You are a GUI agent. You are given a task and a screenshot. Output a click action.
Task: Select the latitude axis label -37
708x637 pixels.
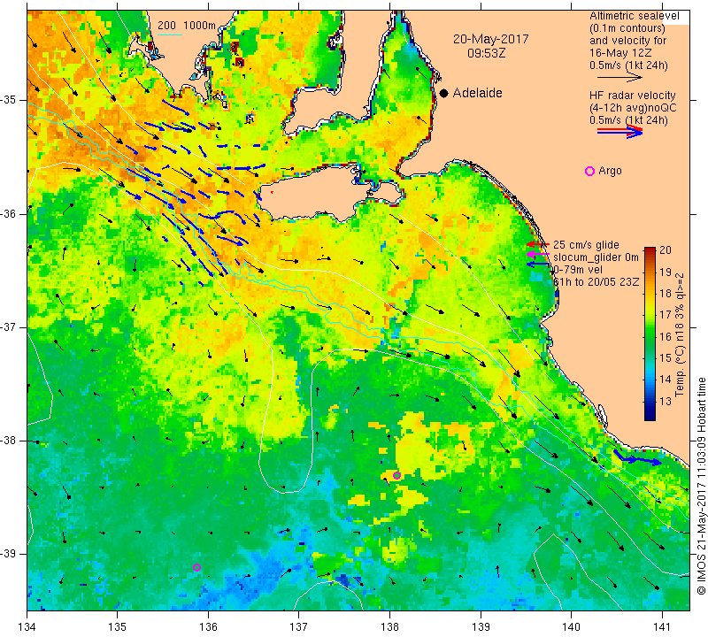pyautogui.click(x=9, y=326)
